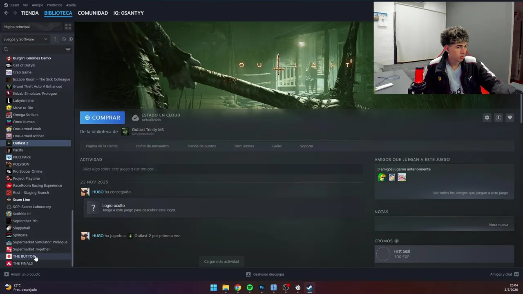This screenshot has height=294, width=523.
Task: Open game settings gear icon
Action: pyautogui.click(x=487, y=118)
